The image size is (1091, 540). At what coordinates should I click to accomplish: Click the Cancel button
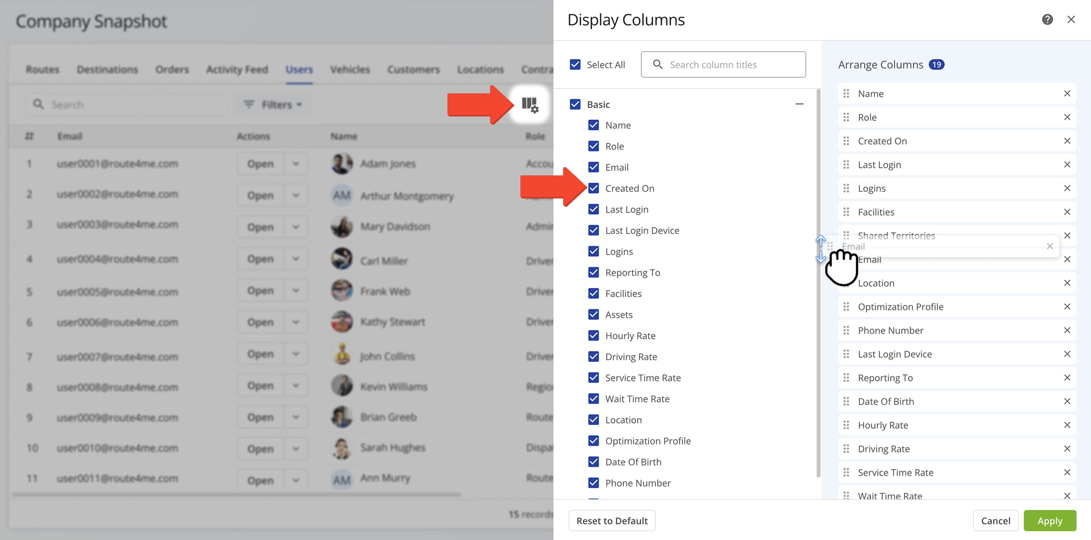point(996,521)
